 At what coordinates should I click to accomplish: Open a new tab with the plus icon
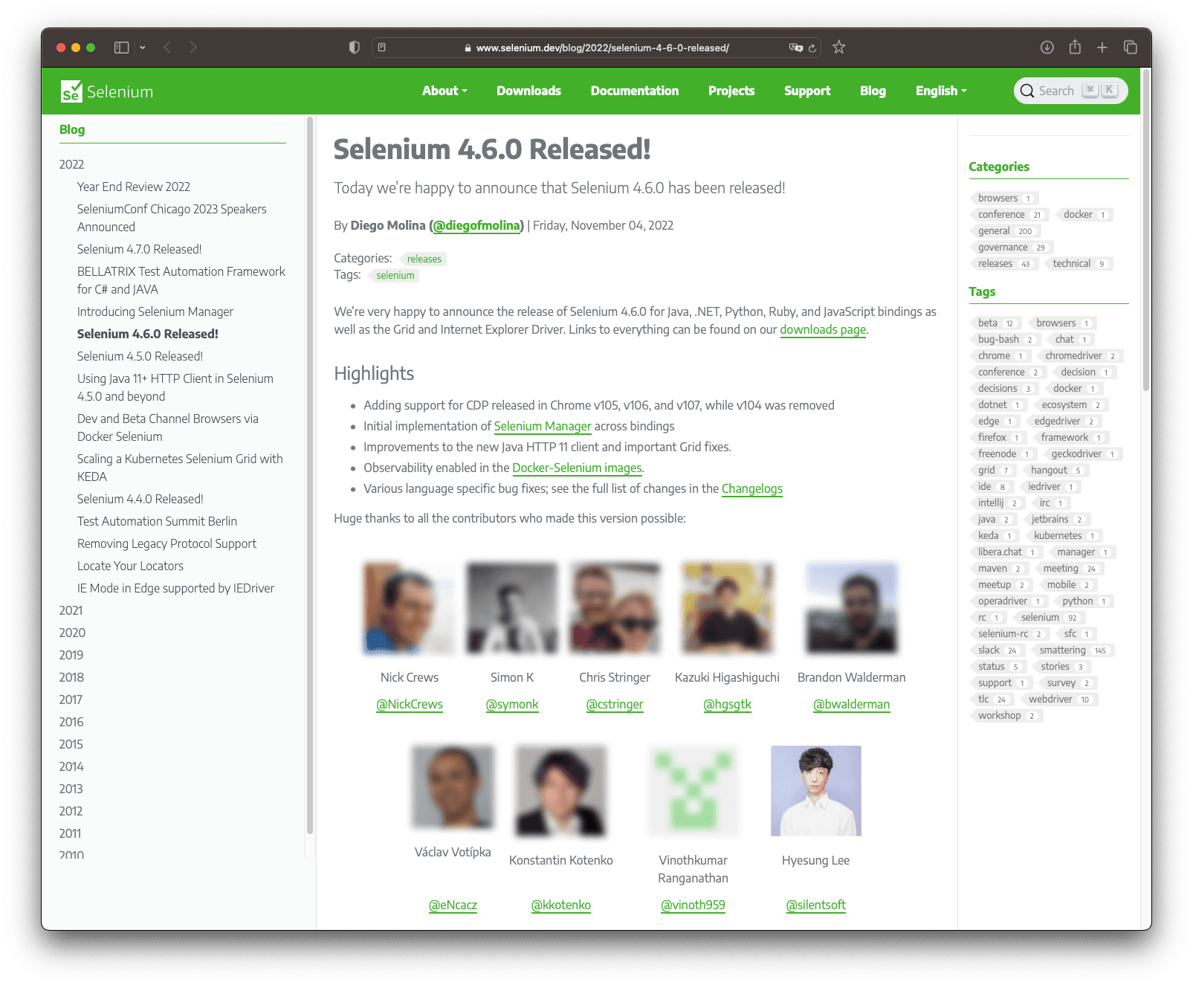(x=1102, y=48)
